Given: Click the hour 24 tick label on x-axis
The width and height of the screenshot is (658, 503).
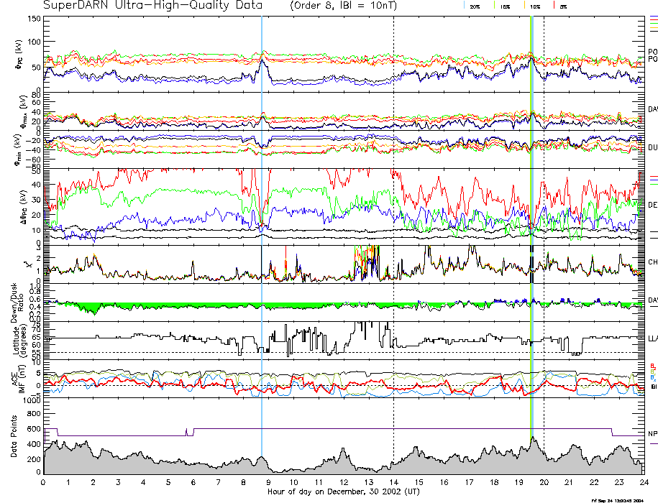Looking at the screenshot, I should 644,481.
